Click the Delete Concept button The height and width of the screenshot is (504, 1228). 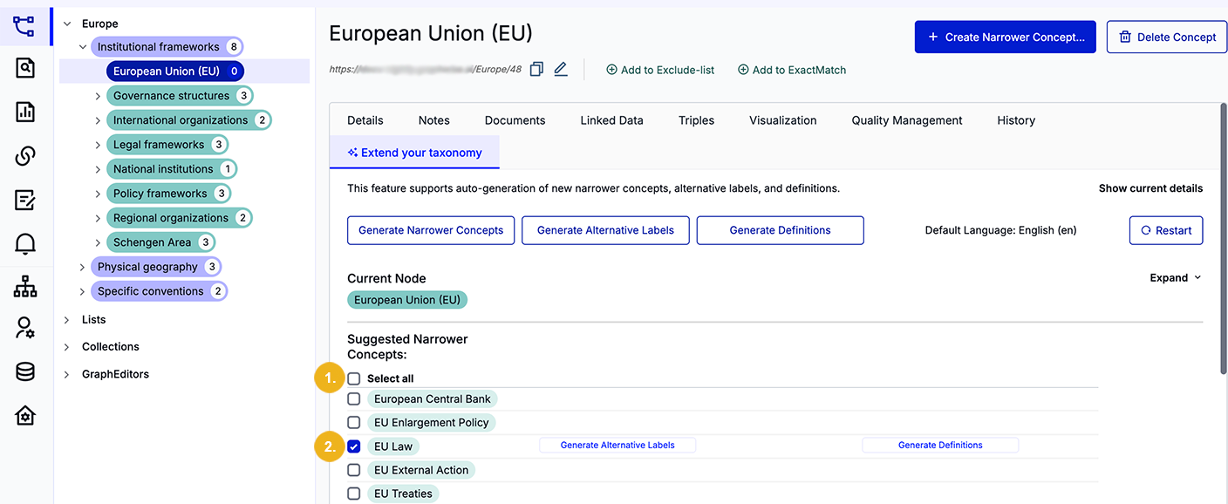[x=1167, y=37]
